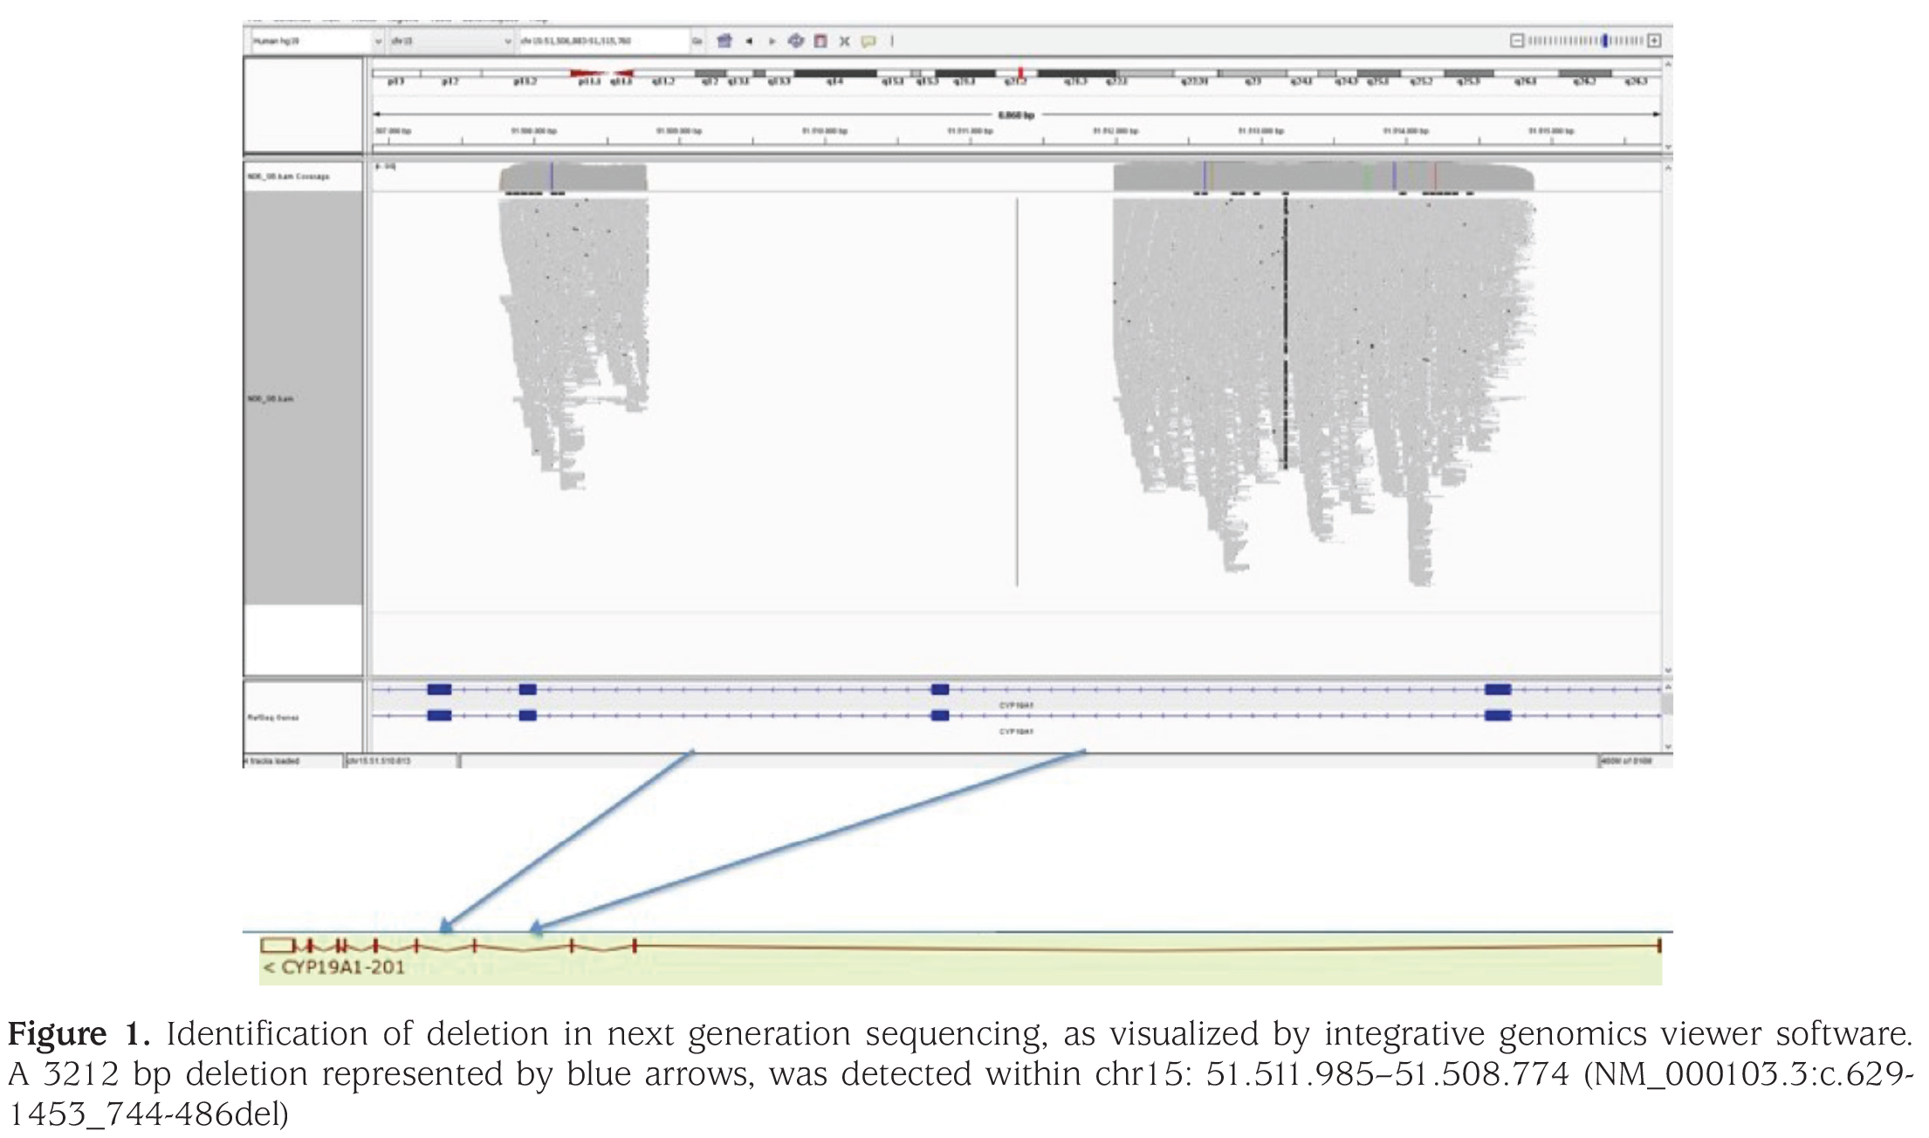Click the blue variant bar in left coverage block
1929x1138 pixels.
pos(552,176)
